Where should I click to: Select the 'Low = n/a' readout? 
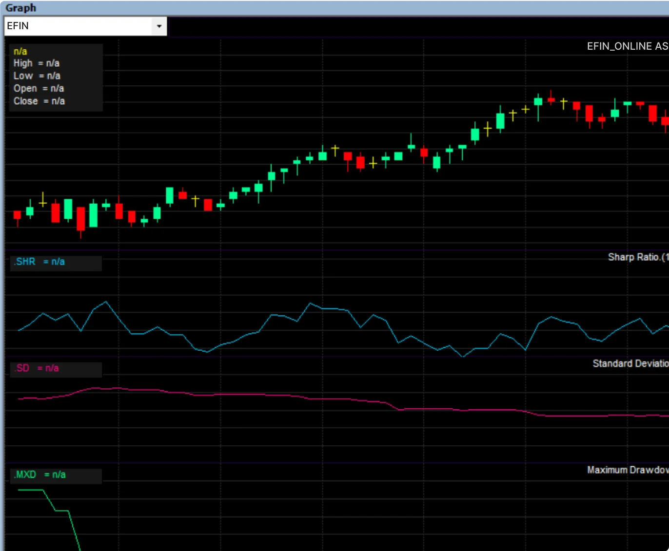[x=37, y=76]
